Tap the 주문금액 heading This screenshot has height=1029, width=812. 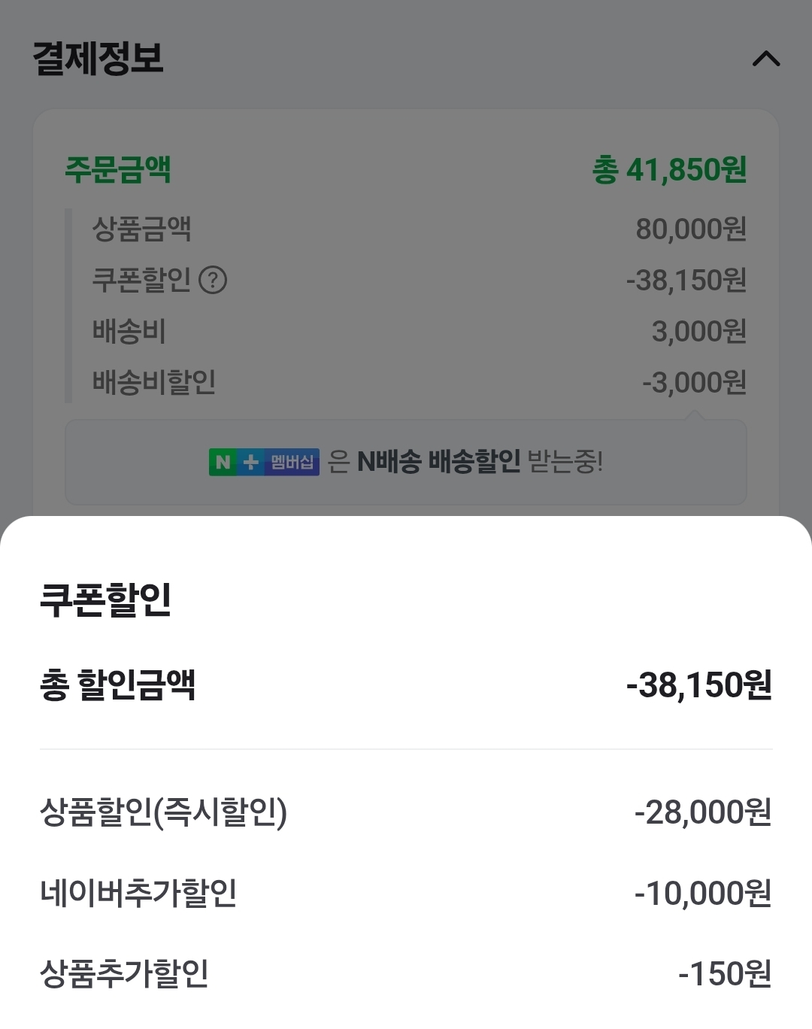pos(118,169)
